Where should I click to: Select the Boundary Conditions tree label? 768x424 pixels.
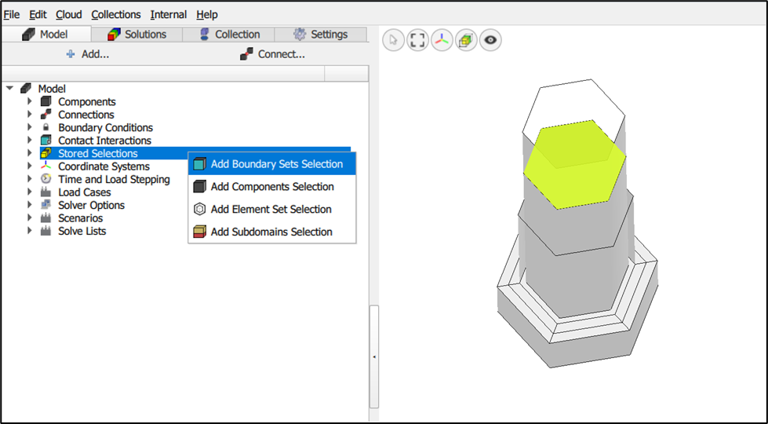click(105, 127)
